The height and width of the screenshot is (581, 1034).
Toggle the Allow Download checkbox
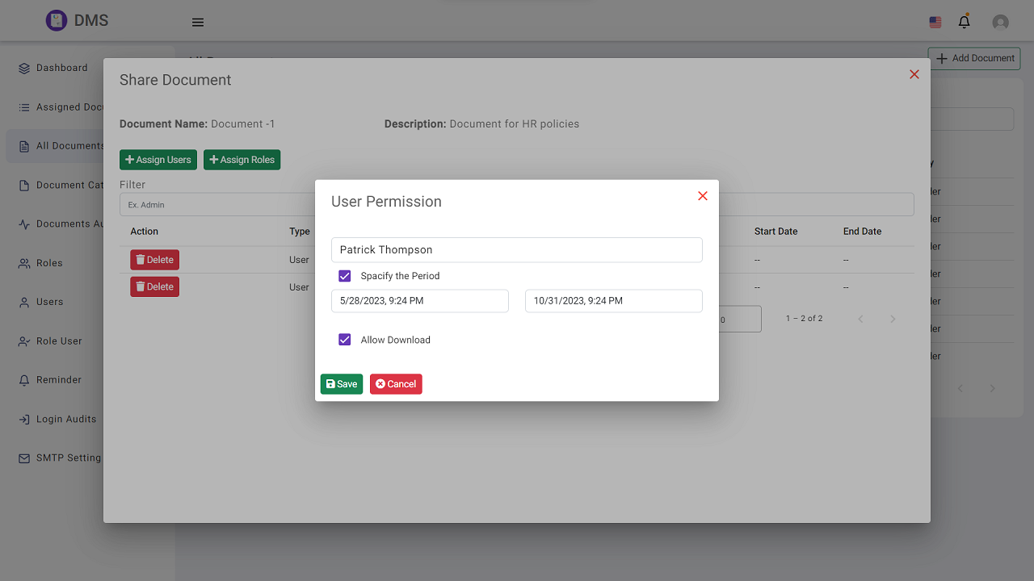[345, 340]
